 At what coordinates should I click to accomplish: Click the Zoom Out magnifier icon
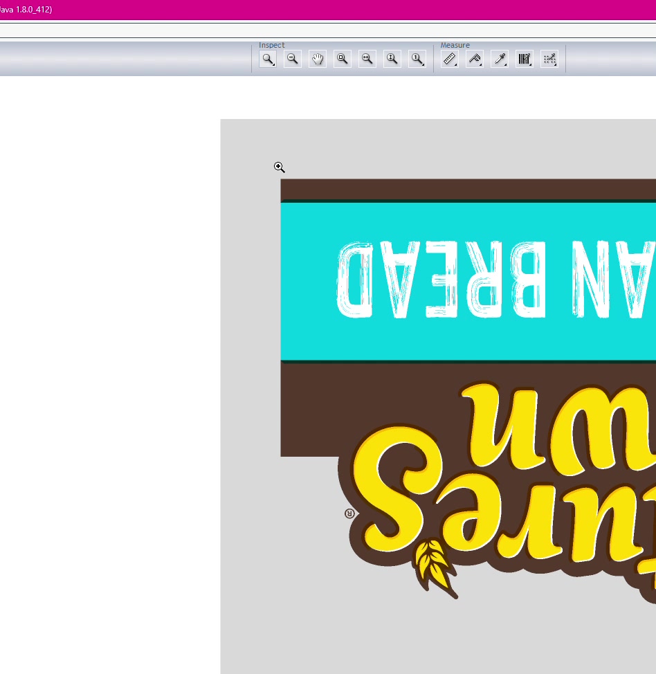293,60
